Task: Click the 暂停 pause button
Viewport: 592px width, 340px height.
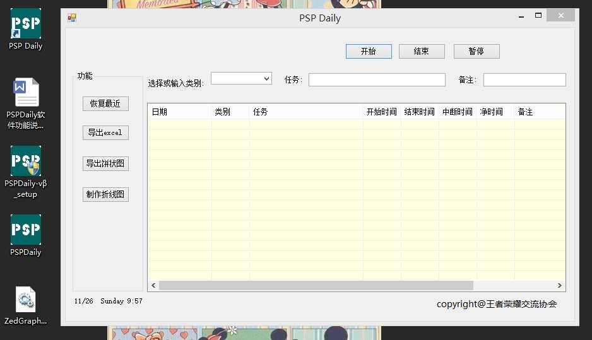Action: coord(477,51)
